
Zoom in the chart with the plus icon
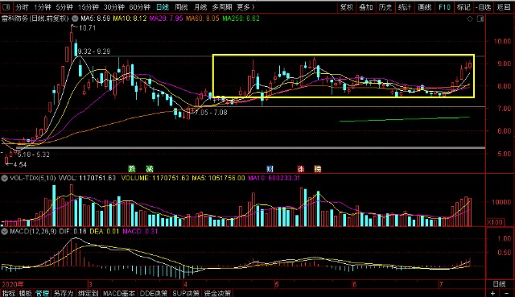(x=493, y=293)
